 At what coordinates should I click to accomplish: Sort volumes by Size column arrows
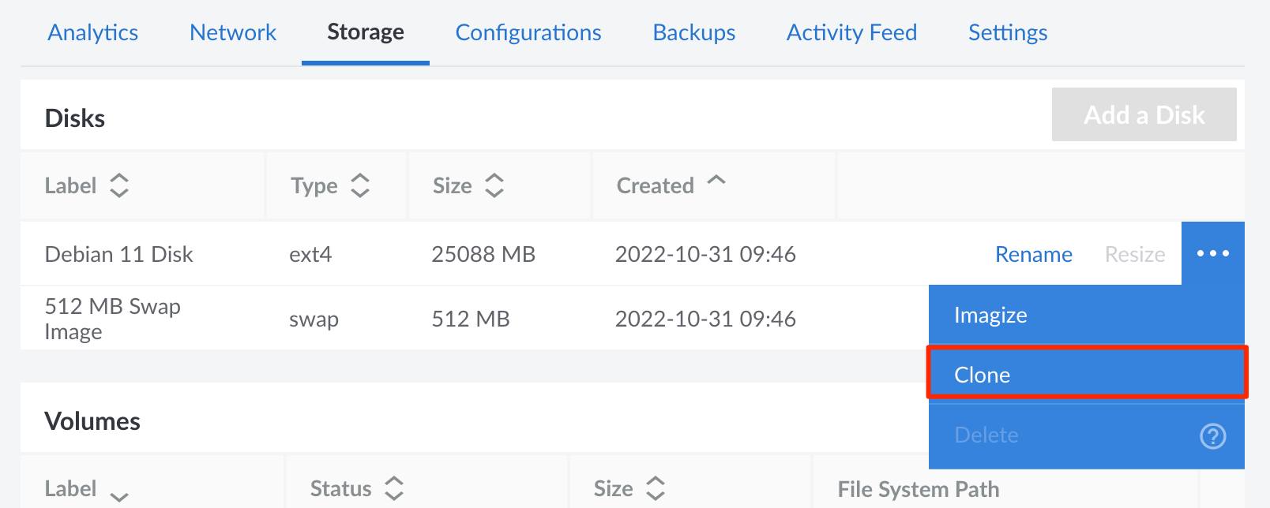[x=656, y=488]
